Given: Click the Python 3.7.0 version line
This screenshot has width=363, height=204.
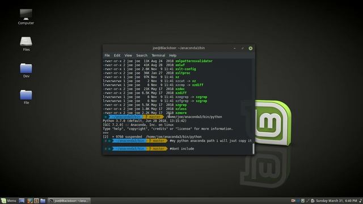Looking at the screenshot, I should 145,121.
